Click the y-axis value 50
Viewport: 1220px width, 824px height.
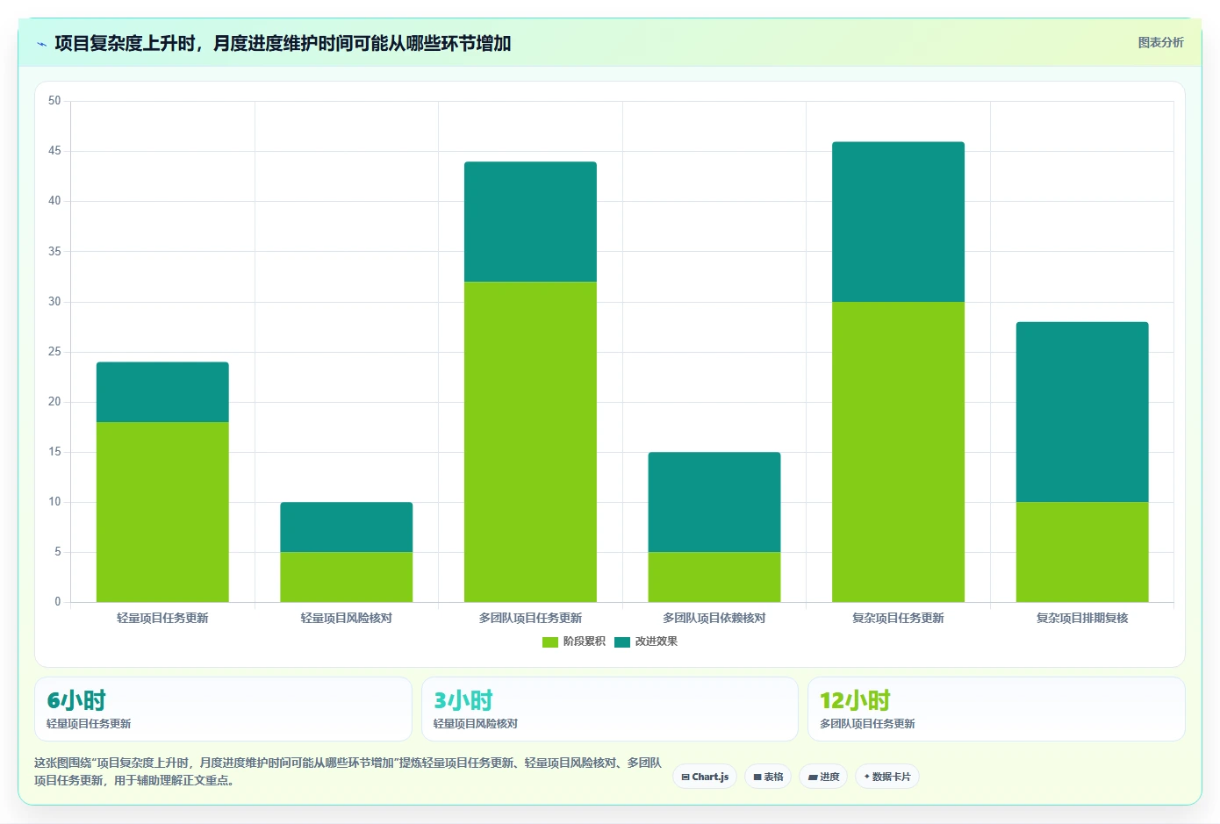tap(54, 101)
